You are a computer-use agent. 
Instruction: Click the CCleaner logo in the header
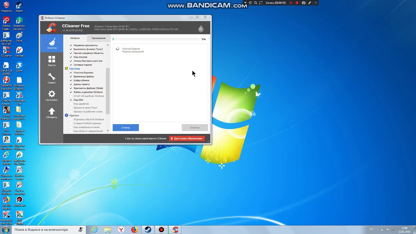pyautogui.click(x=51, y=28)
